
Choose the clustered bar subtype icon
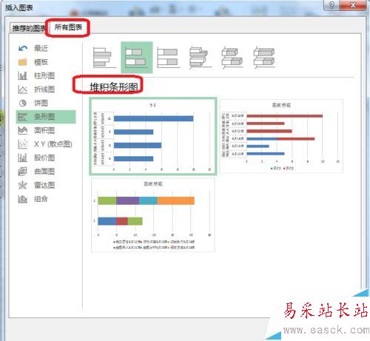[x=104, y=58]
